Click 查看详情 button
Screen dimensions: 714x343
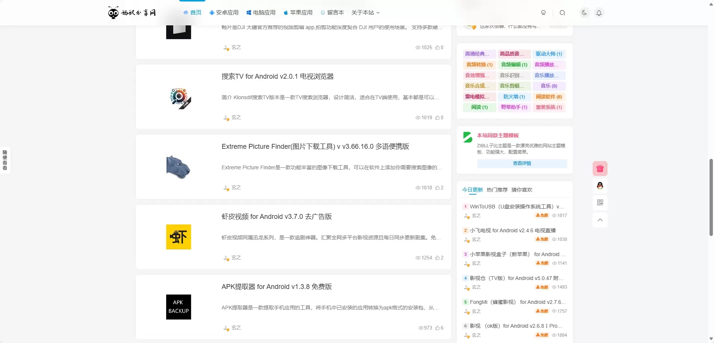[522, 163]
